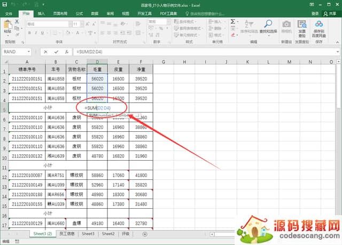Click the Paste clipboard icon
The width and height of the screenshot is (342, 245).
point(7,26)
